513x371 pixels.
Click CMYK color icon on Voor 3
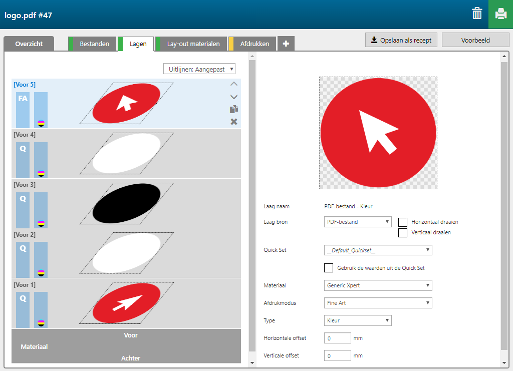(41, 223)
